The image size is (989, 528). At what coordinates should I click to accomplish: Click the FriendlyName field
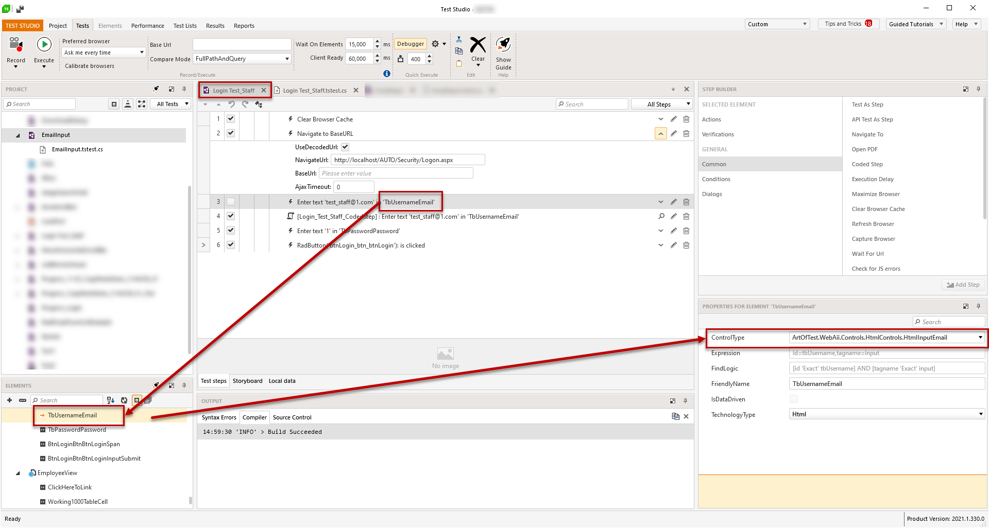[887, 384]
